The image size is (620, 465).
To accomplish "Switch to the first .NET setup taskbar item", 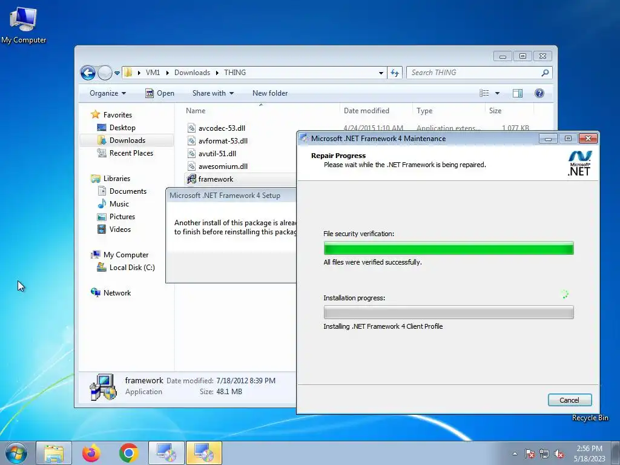I will [x=167, y=453].
